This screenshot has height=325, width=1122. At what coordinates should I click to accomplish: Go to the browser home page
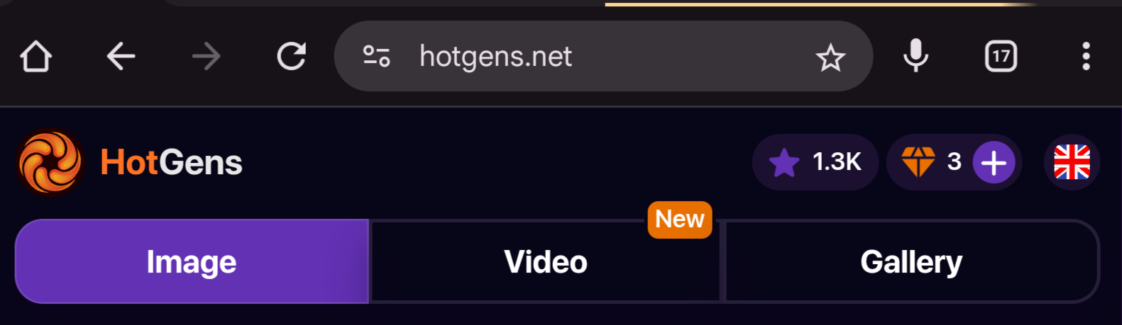(x=35, y=56)
